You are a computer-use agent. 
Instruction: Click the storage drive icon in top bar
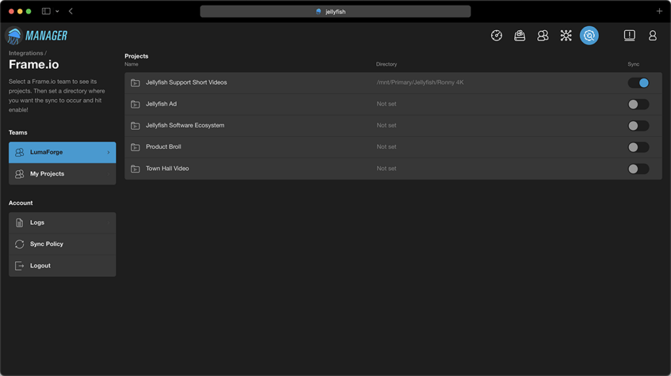(x=520, y=35)
